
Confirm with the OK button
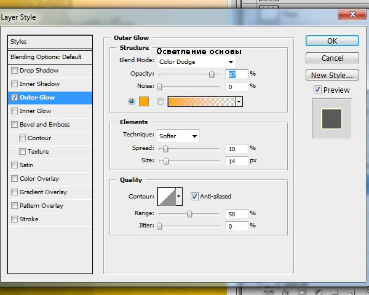tap(332, 41)
